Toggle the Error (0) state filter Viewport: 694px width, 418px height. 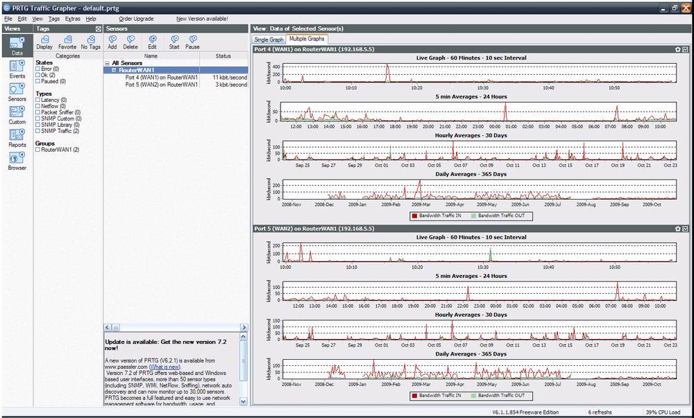click(x=37, y=69)
